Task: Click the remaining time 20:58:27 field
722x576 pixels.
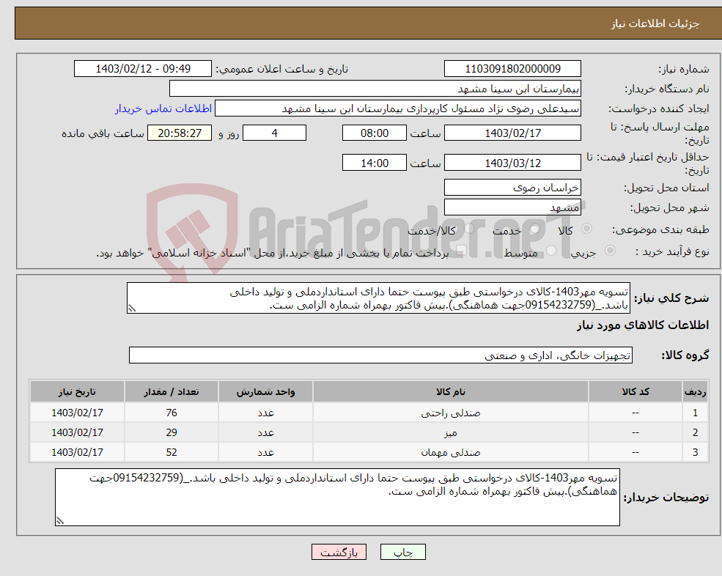Action: [x=180, y=133]
